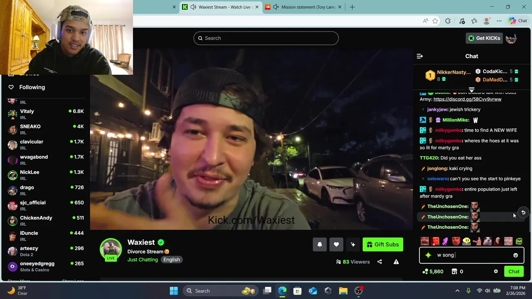Open SNEAKO channel in Following list

click(x=46, y=130)
